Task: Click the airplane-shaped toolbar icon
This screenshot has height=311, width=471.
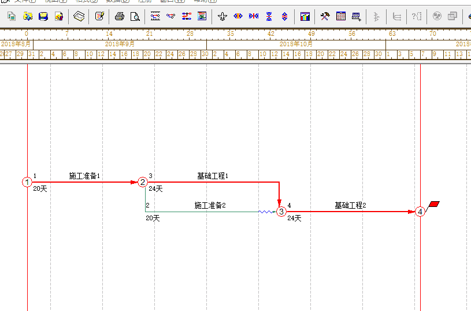Action: tap(222, 16)
